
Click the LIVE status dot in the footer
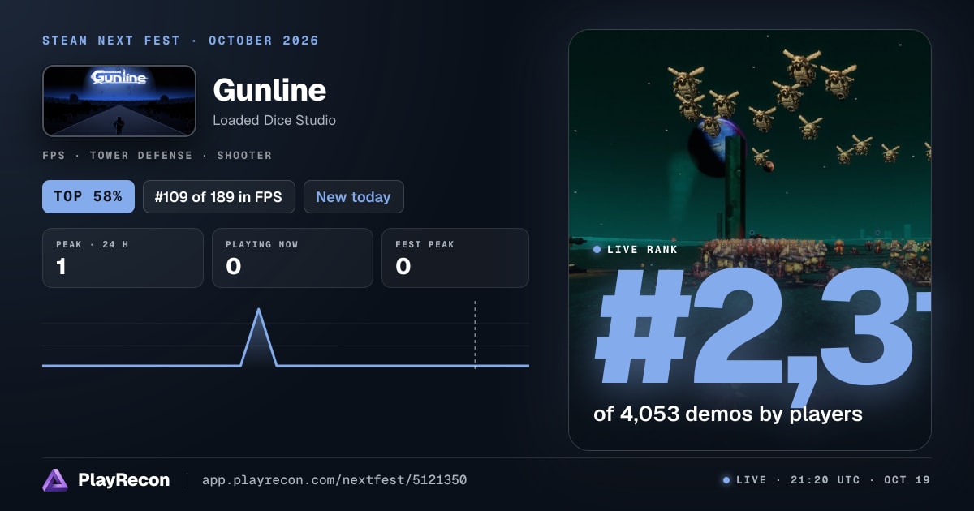726,480
